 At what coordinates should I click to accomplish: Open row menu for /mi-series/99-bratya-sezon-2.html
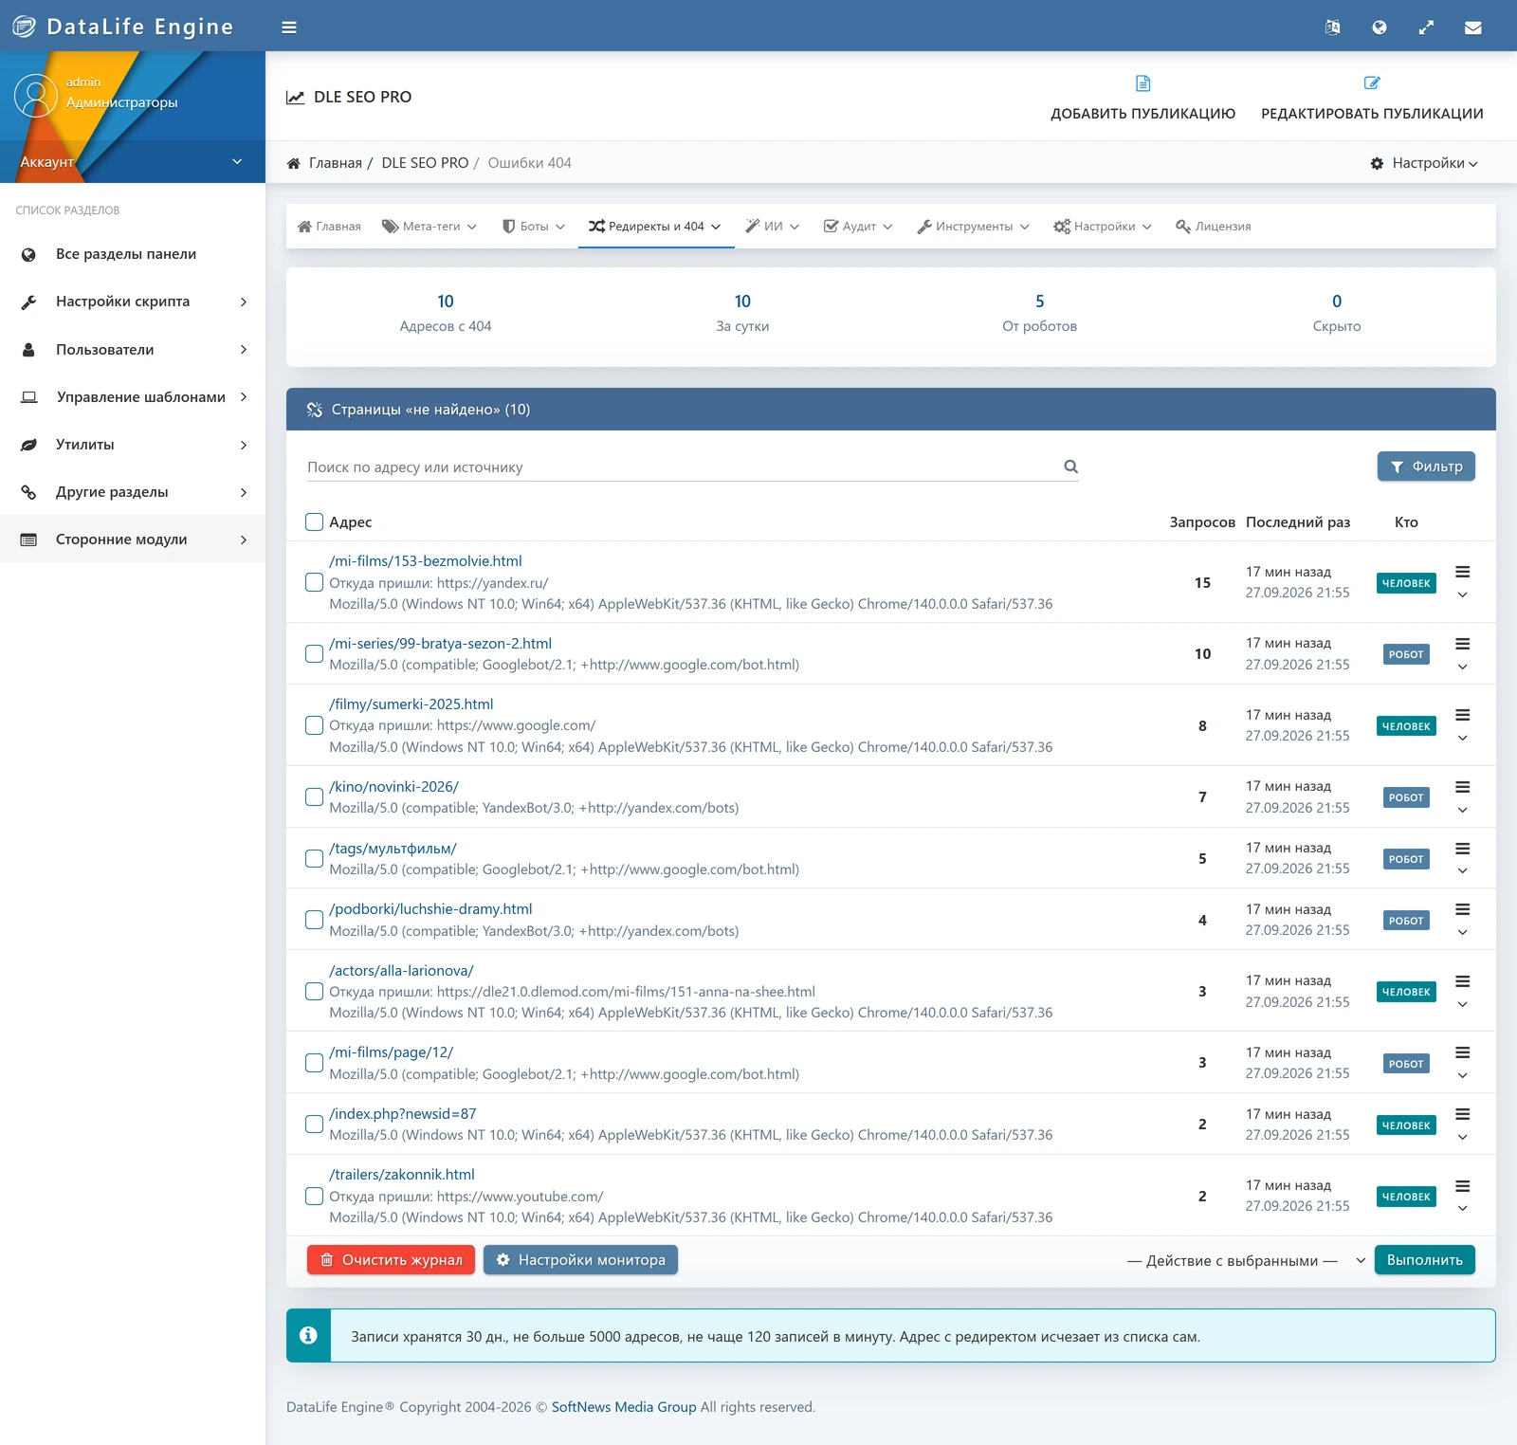[x=1463, y=654]
